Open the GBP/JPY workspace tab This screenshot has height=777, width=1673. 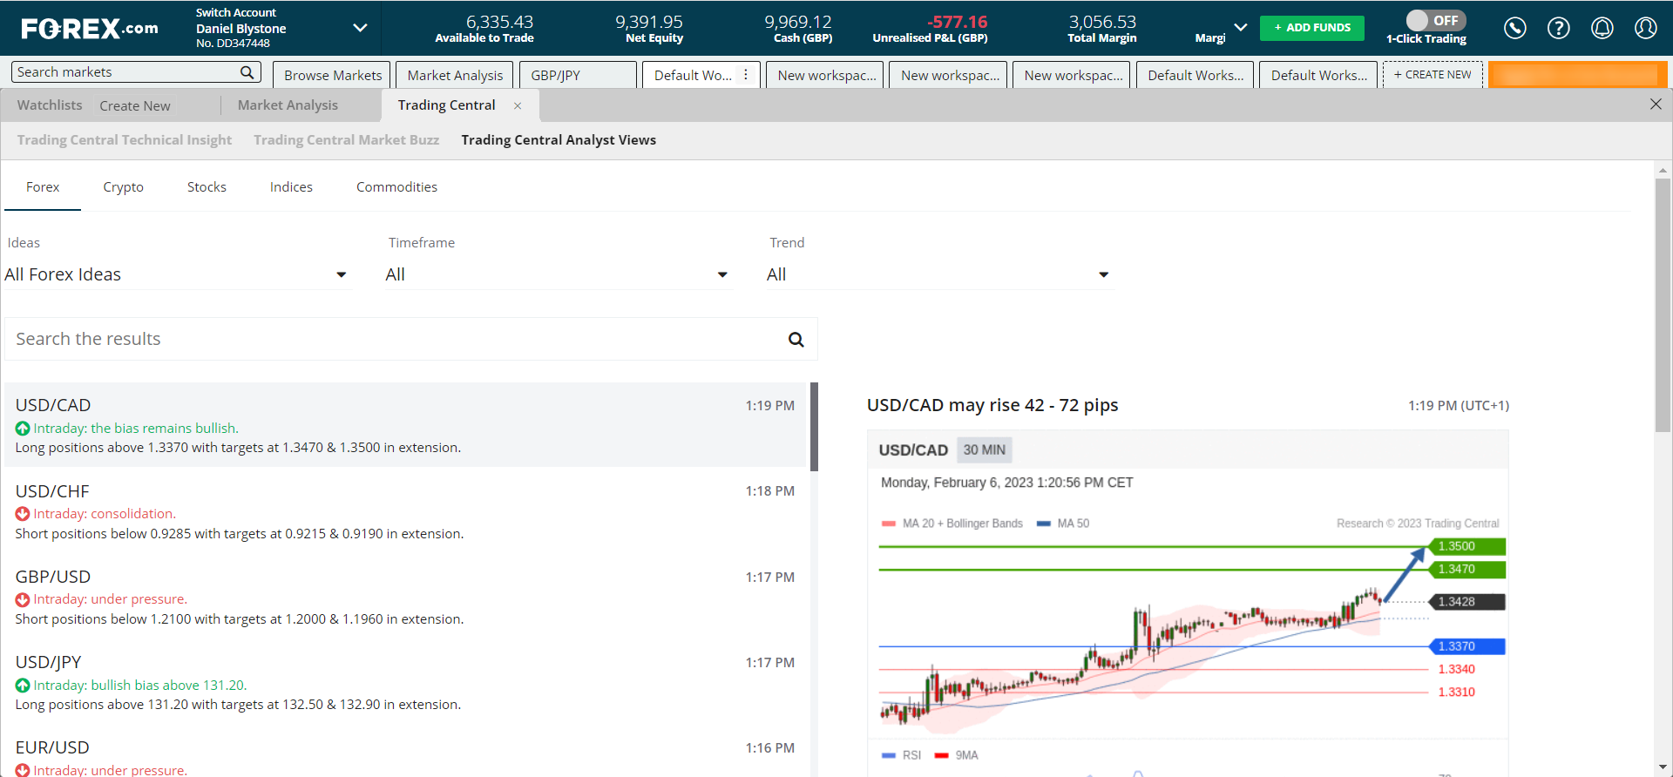point(579,75)
